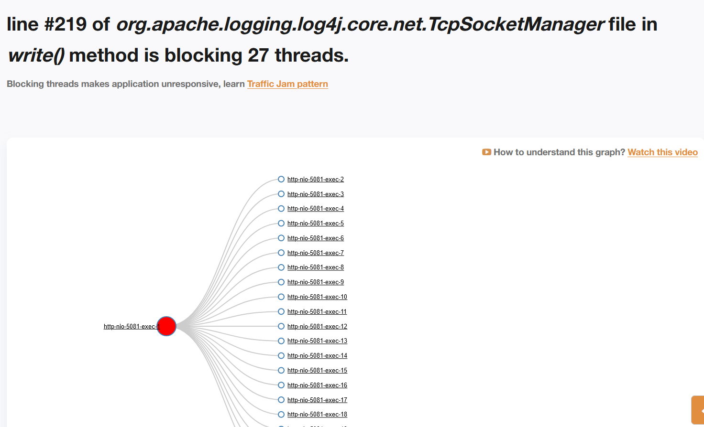Select the http-nio-5081-exec-1 blocking thread label
This screenshot has width=704, height=427.
coord(130,327)
